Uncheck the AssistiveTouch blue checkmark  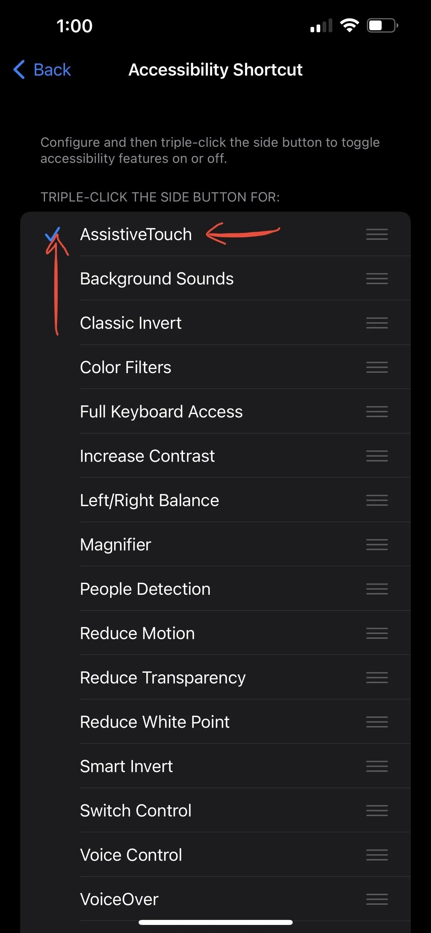[52, 234]
